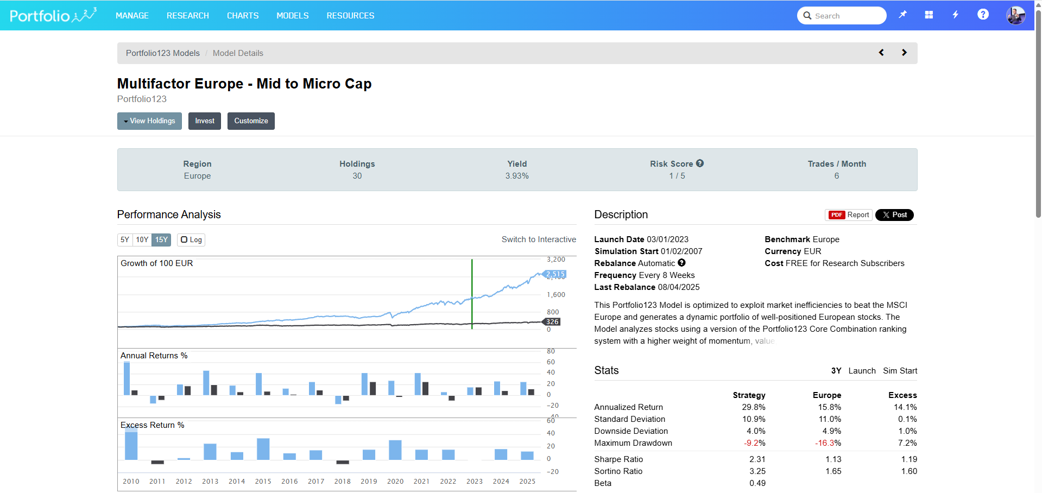Click the lightning bolt icon
The width and height of the screenshot is (1042, 493).
956,15
